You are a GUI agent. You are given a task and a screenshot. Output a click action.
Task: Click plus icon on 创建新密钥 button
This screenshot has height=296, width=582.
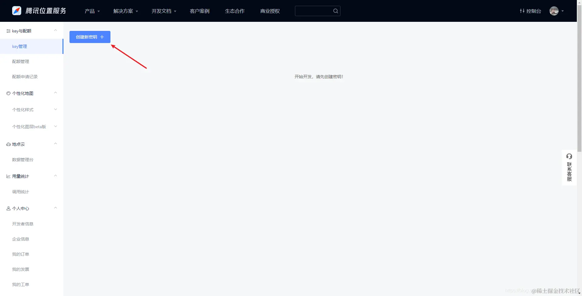pyautogui.click(x=102, y=37)
